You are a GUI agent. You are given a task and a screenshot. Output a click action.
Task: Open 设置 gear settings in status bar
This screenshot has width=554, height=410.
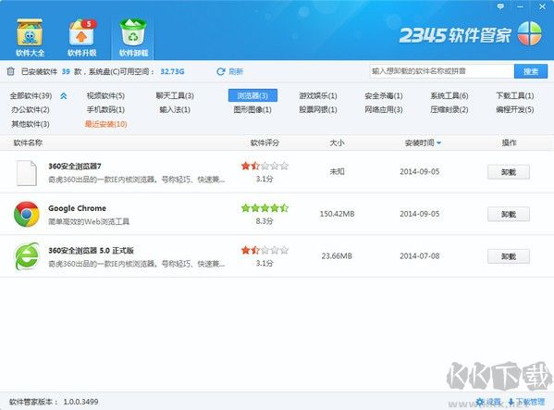[488, 402]
